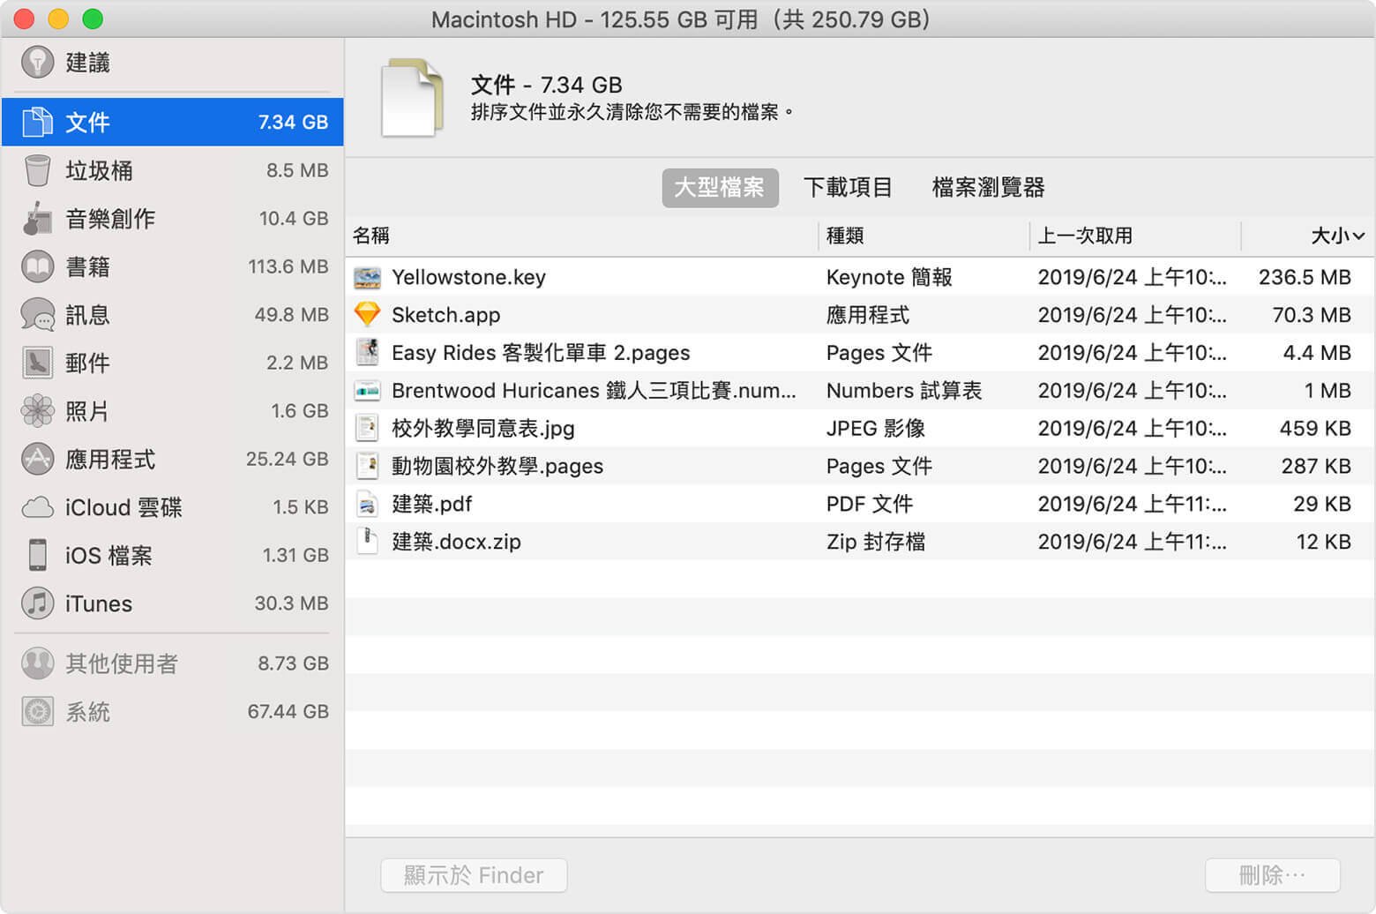
Task: Select the Yellowstone.key file name
Action: coord(468,277)
